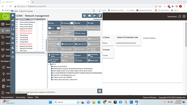Click the Switch All ON button
Screen dimensions: 187x105
tap(67, 44)
